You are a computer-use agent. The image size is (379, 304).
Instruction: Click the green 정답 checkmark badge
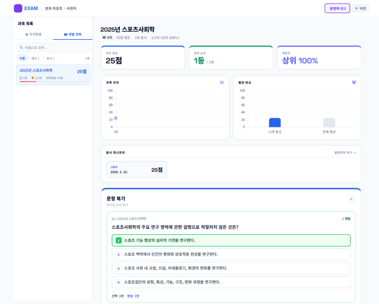click(x=346, y=219)
